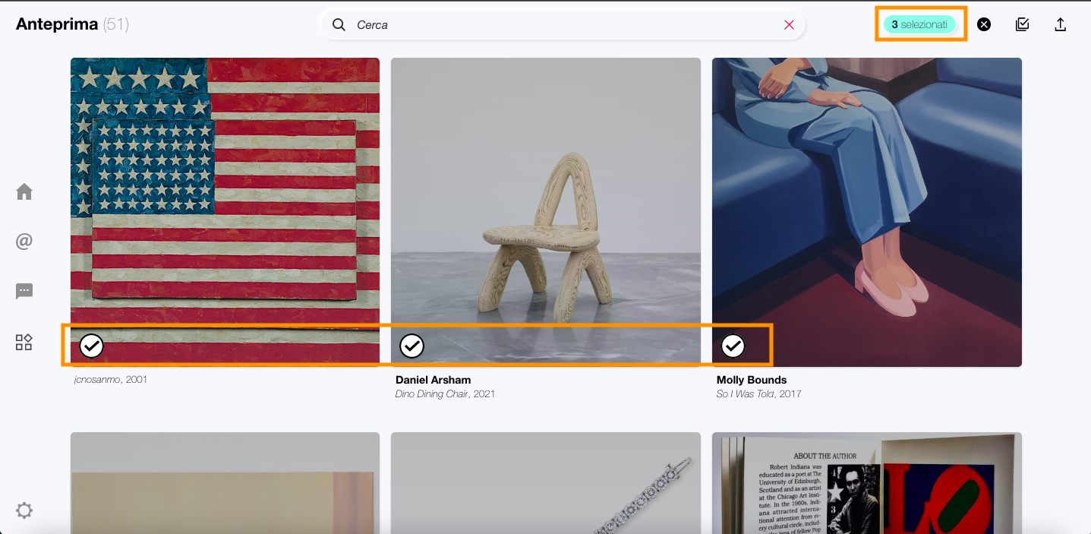Click the caption 'jcnosanmo, 2001'
1091x534 pixels.
point(111,379)
